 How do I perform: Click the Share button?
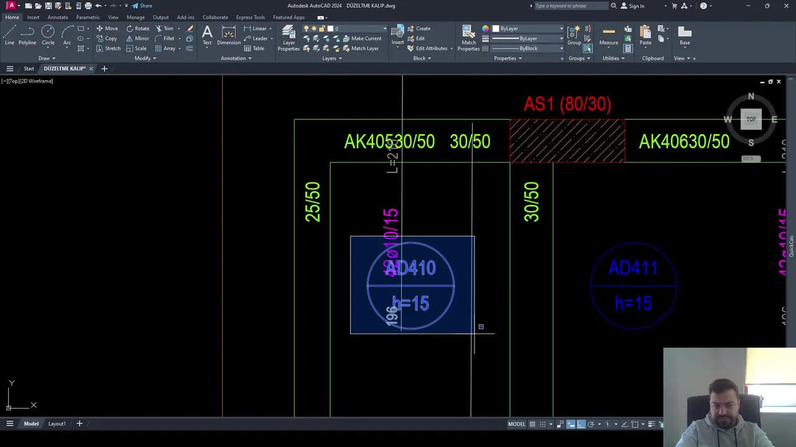[x=142, y=6]
